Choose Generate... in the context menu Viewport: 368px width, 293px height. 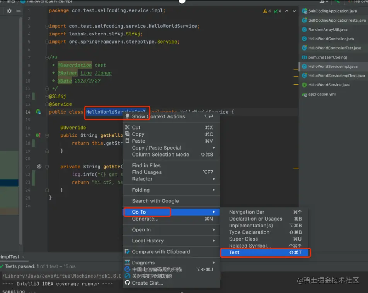171,219
